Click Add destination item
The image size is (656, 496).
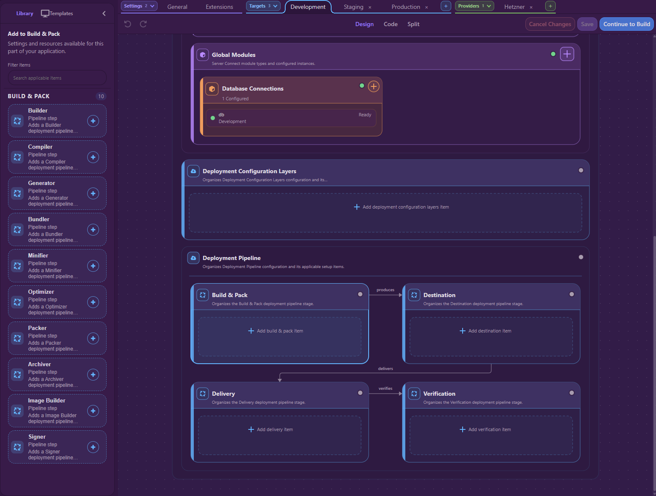click(485, 331)
